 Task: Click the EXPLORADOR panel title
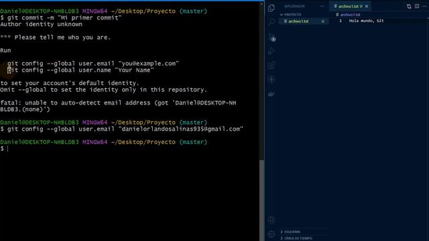[x=294, y=6]
